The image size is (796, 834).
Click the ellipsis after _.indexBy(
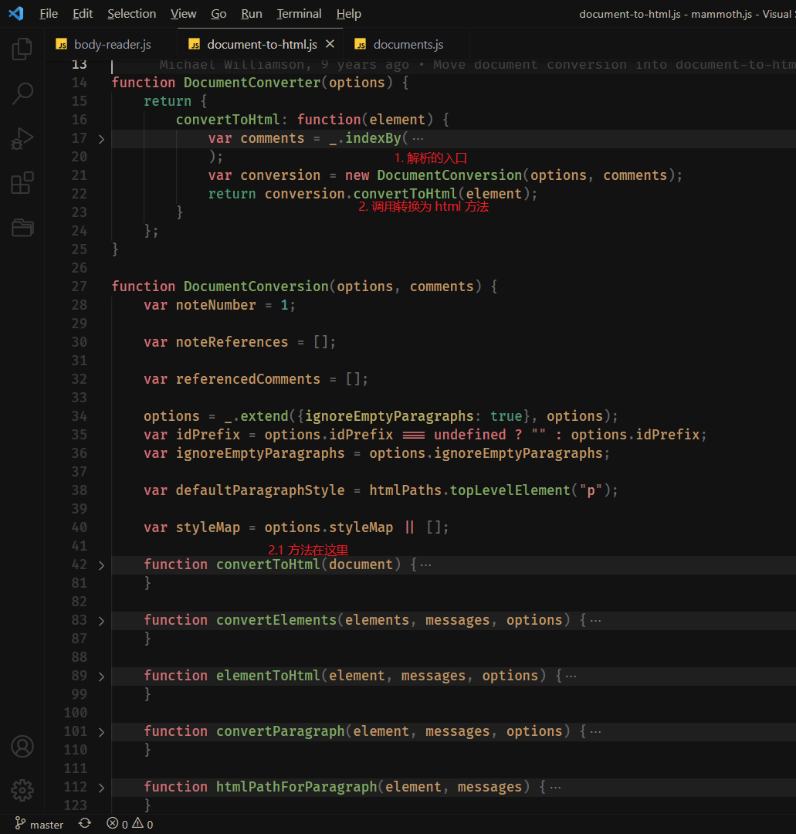click(418, 139)
